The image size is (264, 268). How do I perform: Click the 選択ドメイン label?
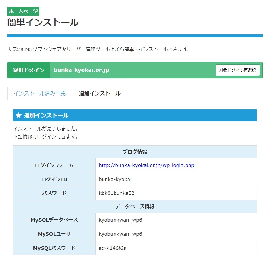29,70
